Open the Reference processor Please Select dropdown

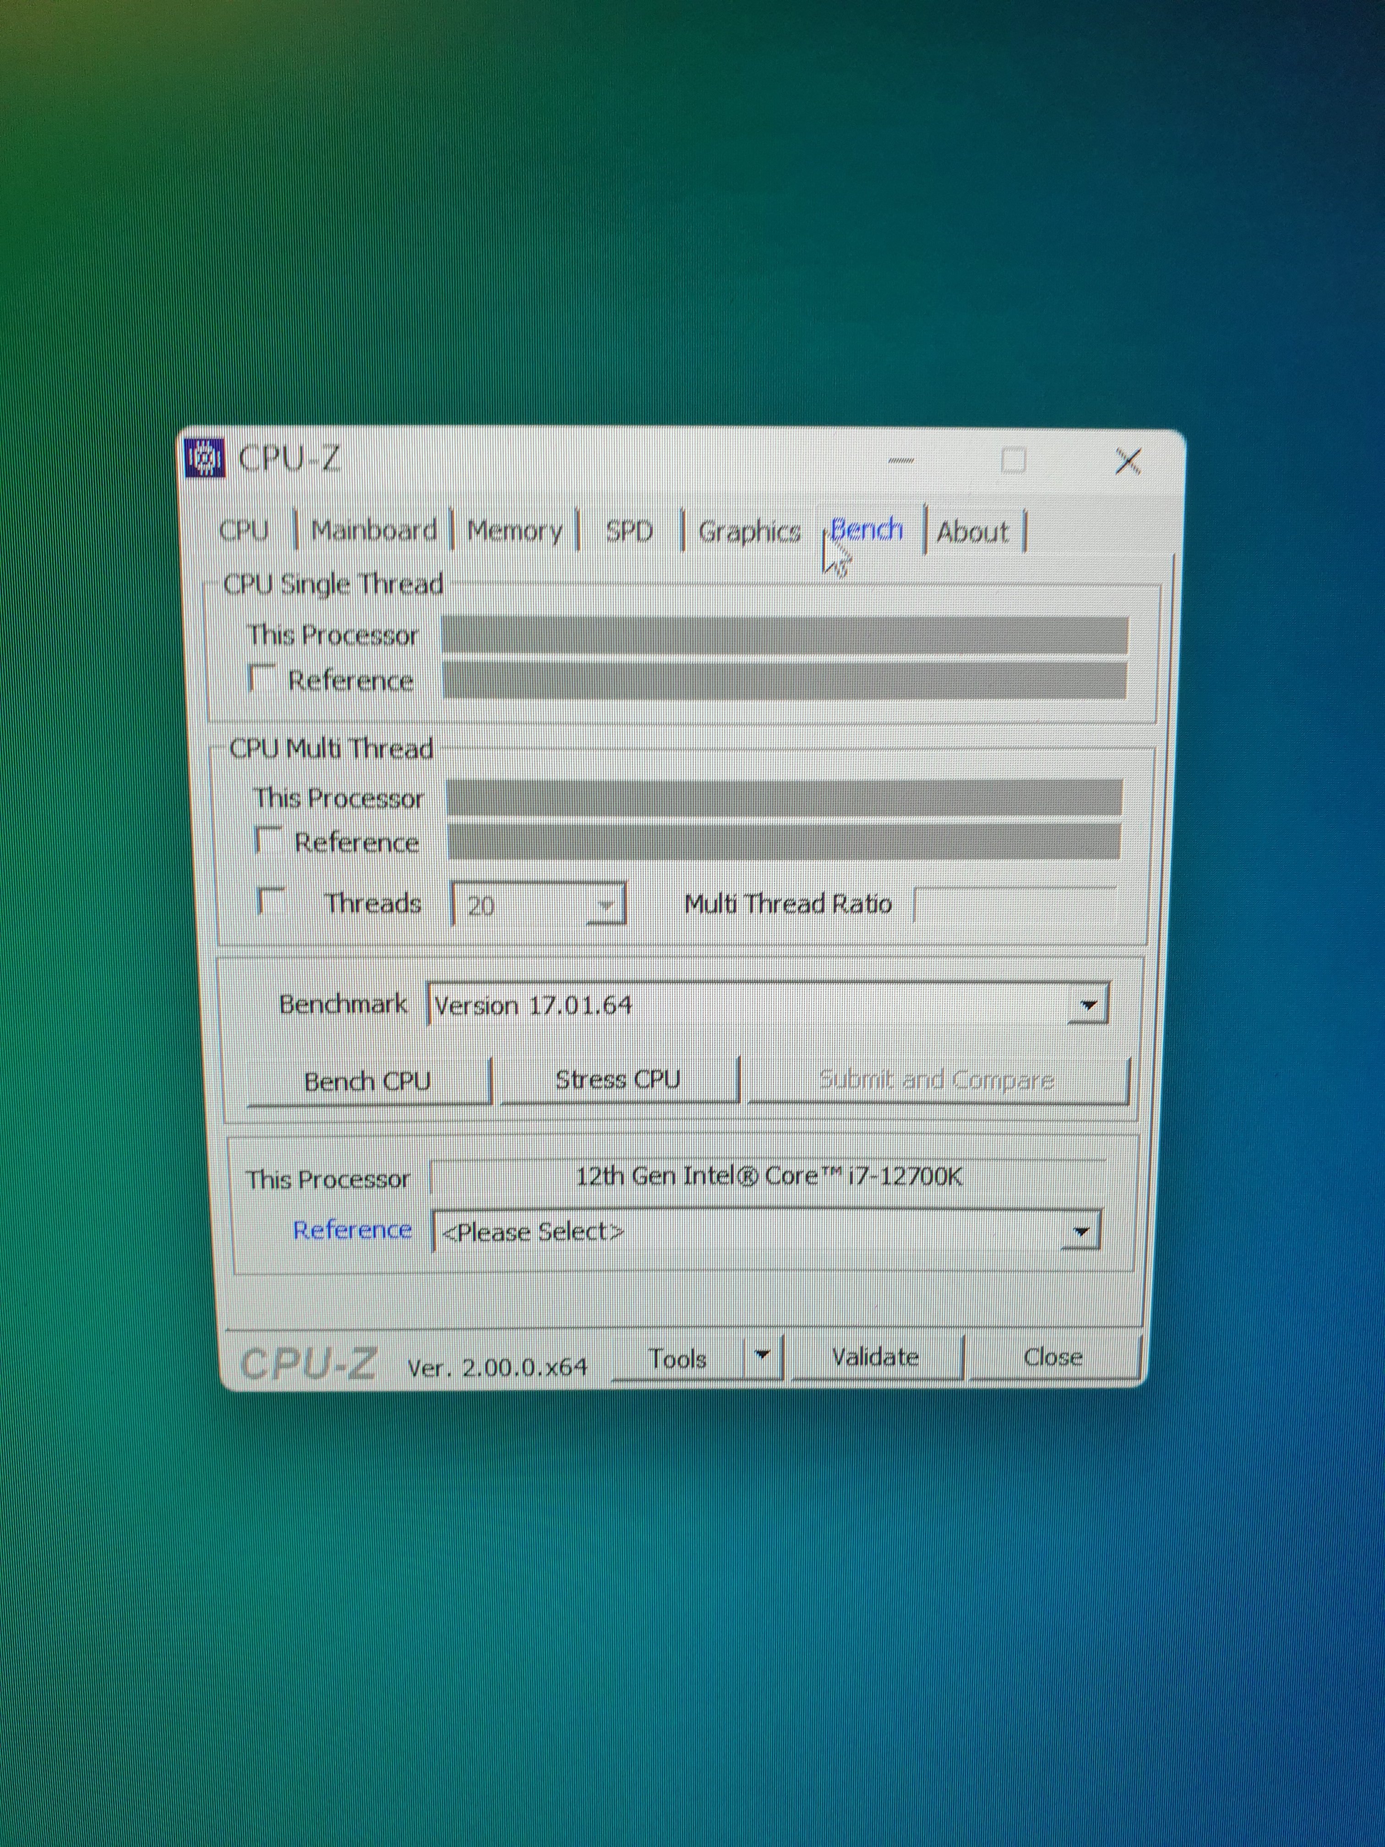pos(1081,1232)
